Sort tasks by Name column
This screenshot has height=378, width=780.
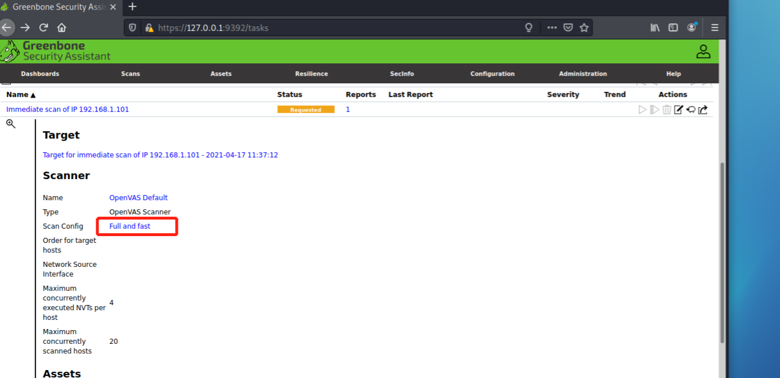21,95
